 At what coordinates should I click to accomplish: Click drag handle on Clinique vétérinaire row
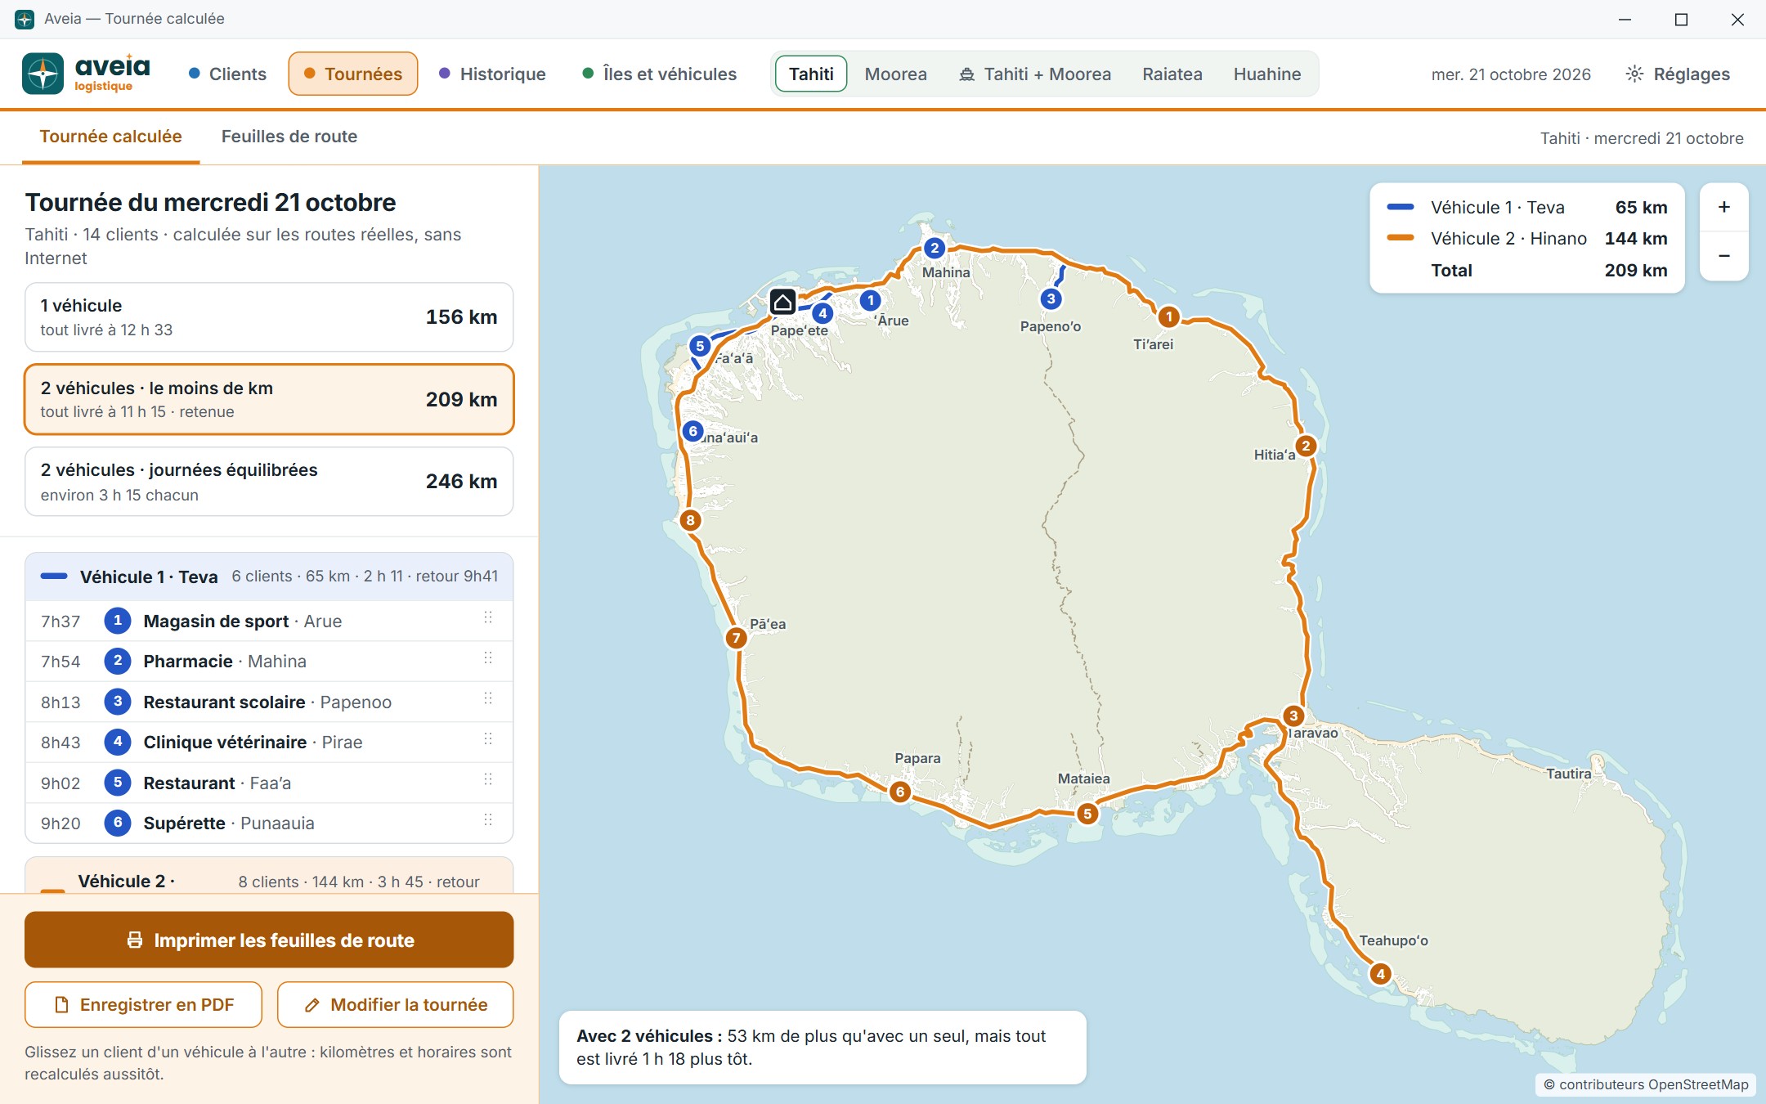point(488,738)
